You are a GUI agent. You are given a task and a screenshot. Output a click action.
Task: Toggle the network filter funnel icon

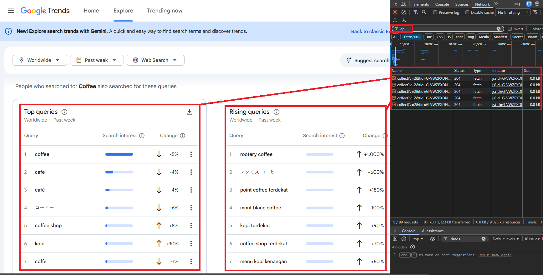pyautogui.click(x=416, y=12)
